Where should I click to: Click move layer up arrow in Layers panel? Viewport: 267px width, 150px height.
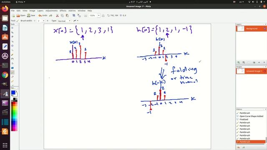click(259, 62)
